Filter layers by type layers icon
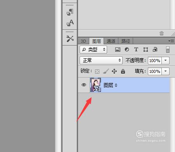Screen dimensions: 175x152 click(x=136, y=49)
